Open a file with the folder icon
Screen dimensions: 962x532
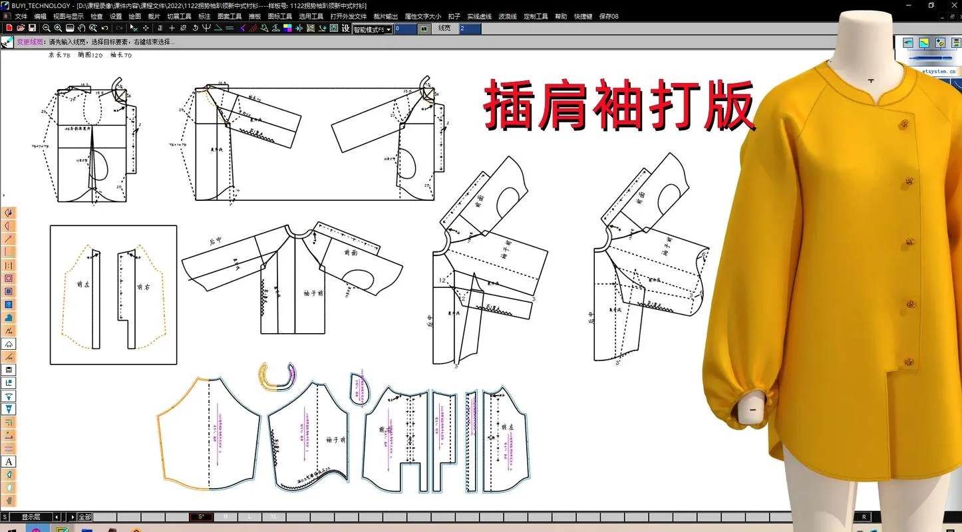pyautogui.click(x=21, y=28)
